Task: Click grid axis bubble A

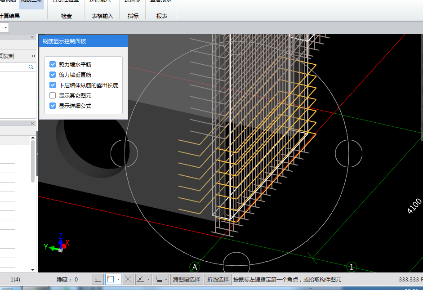Action: [x=195, y=267]
